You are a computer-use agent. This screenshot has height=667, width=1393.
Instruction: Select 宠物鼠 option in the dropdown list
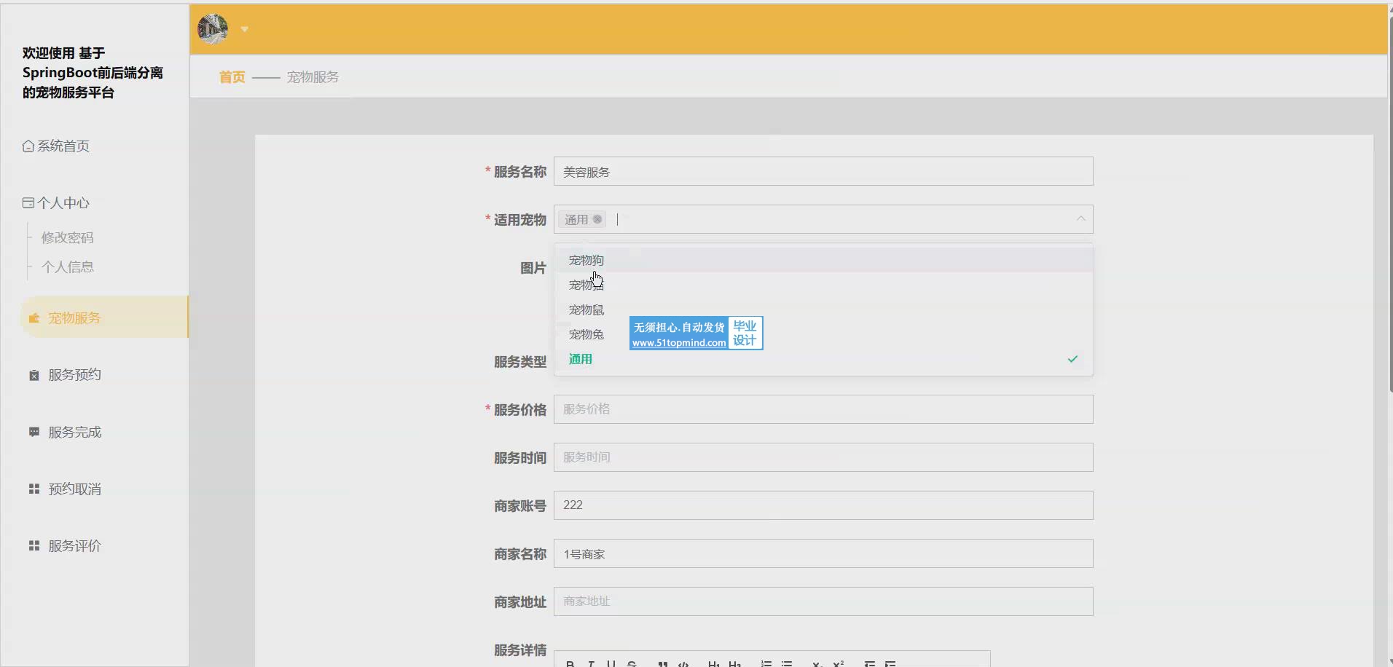tap(586, 310)
